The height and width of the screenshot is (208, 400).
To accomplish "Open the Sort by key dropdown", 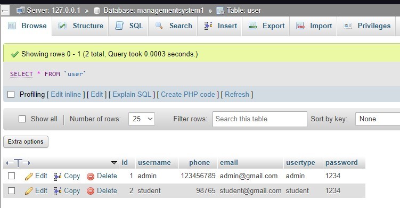I will 378,119.
